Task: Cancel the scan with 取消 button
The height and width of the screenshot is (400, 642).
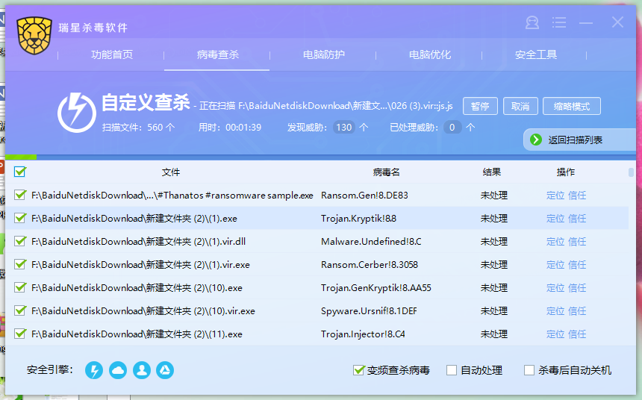Action: coord(520,106)
